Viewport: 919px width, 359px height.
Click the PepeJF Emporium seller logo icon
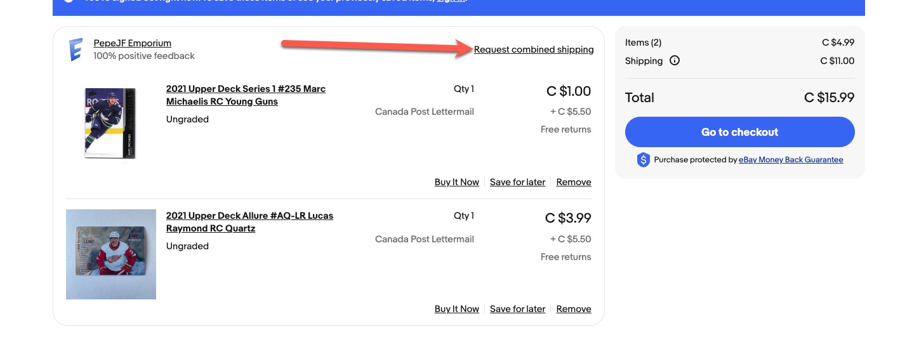[x=76, y=49]
